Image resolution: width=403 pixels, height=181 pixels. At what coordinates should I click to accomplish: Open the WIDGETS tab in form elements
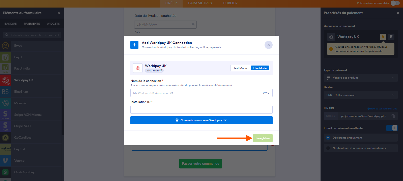(x=53, y=23)
